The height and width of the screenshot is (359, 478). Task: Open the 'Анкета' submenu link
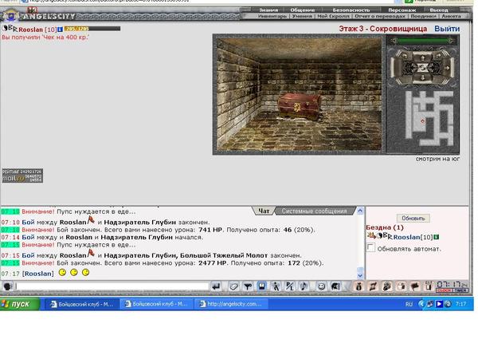click(451, 16)
